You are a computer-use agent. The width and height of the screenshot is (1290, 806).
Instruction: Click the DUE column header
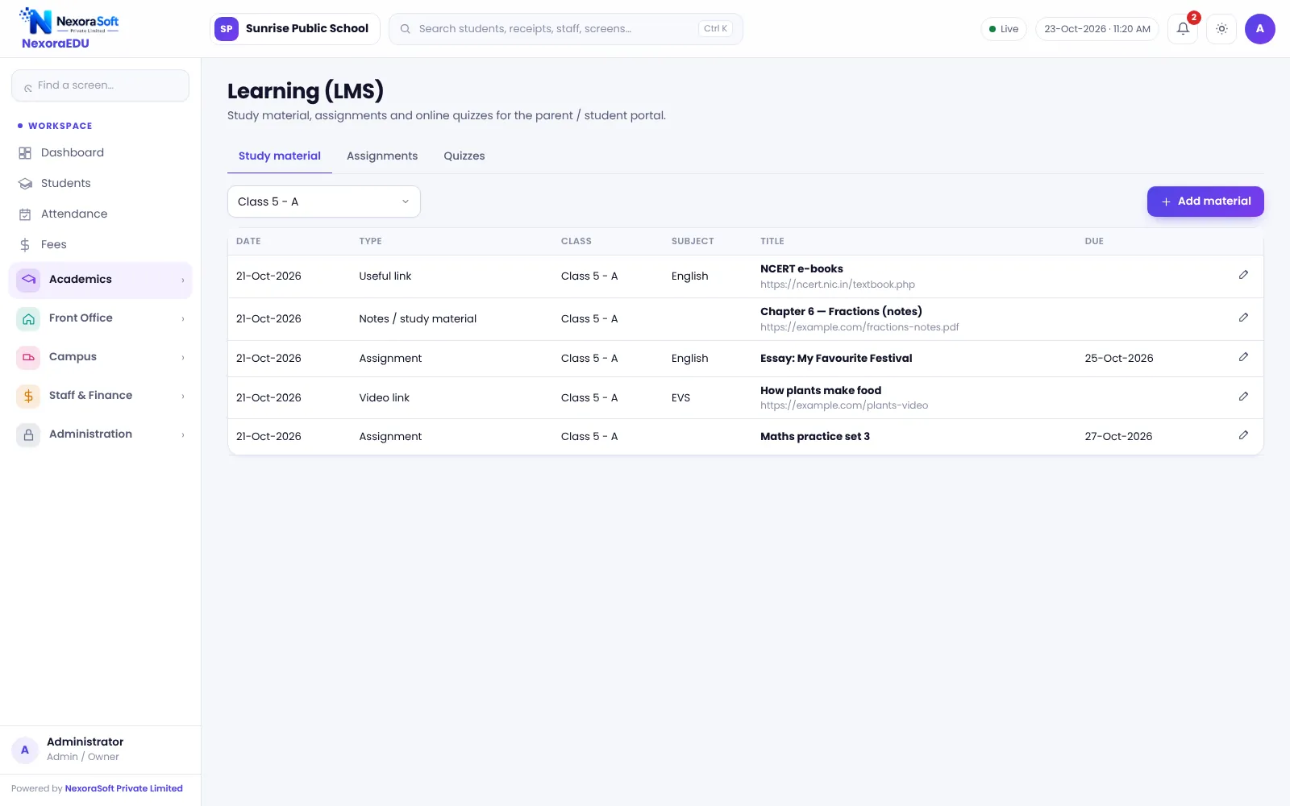(x=1094, y=242)
